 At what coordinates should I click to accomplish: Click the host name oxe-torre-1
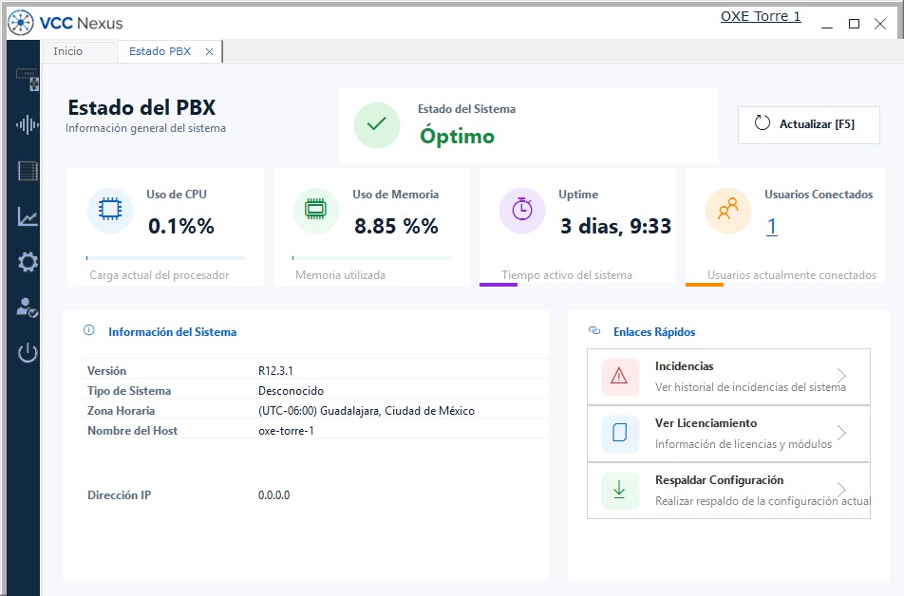click(x=286, y=431)
